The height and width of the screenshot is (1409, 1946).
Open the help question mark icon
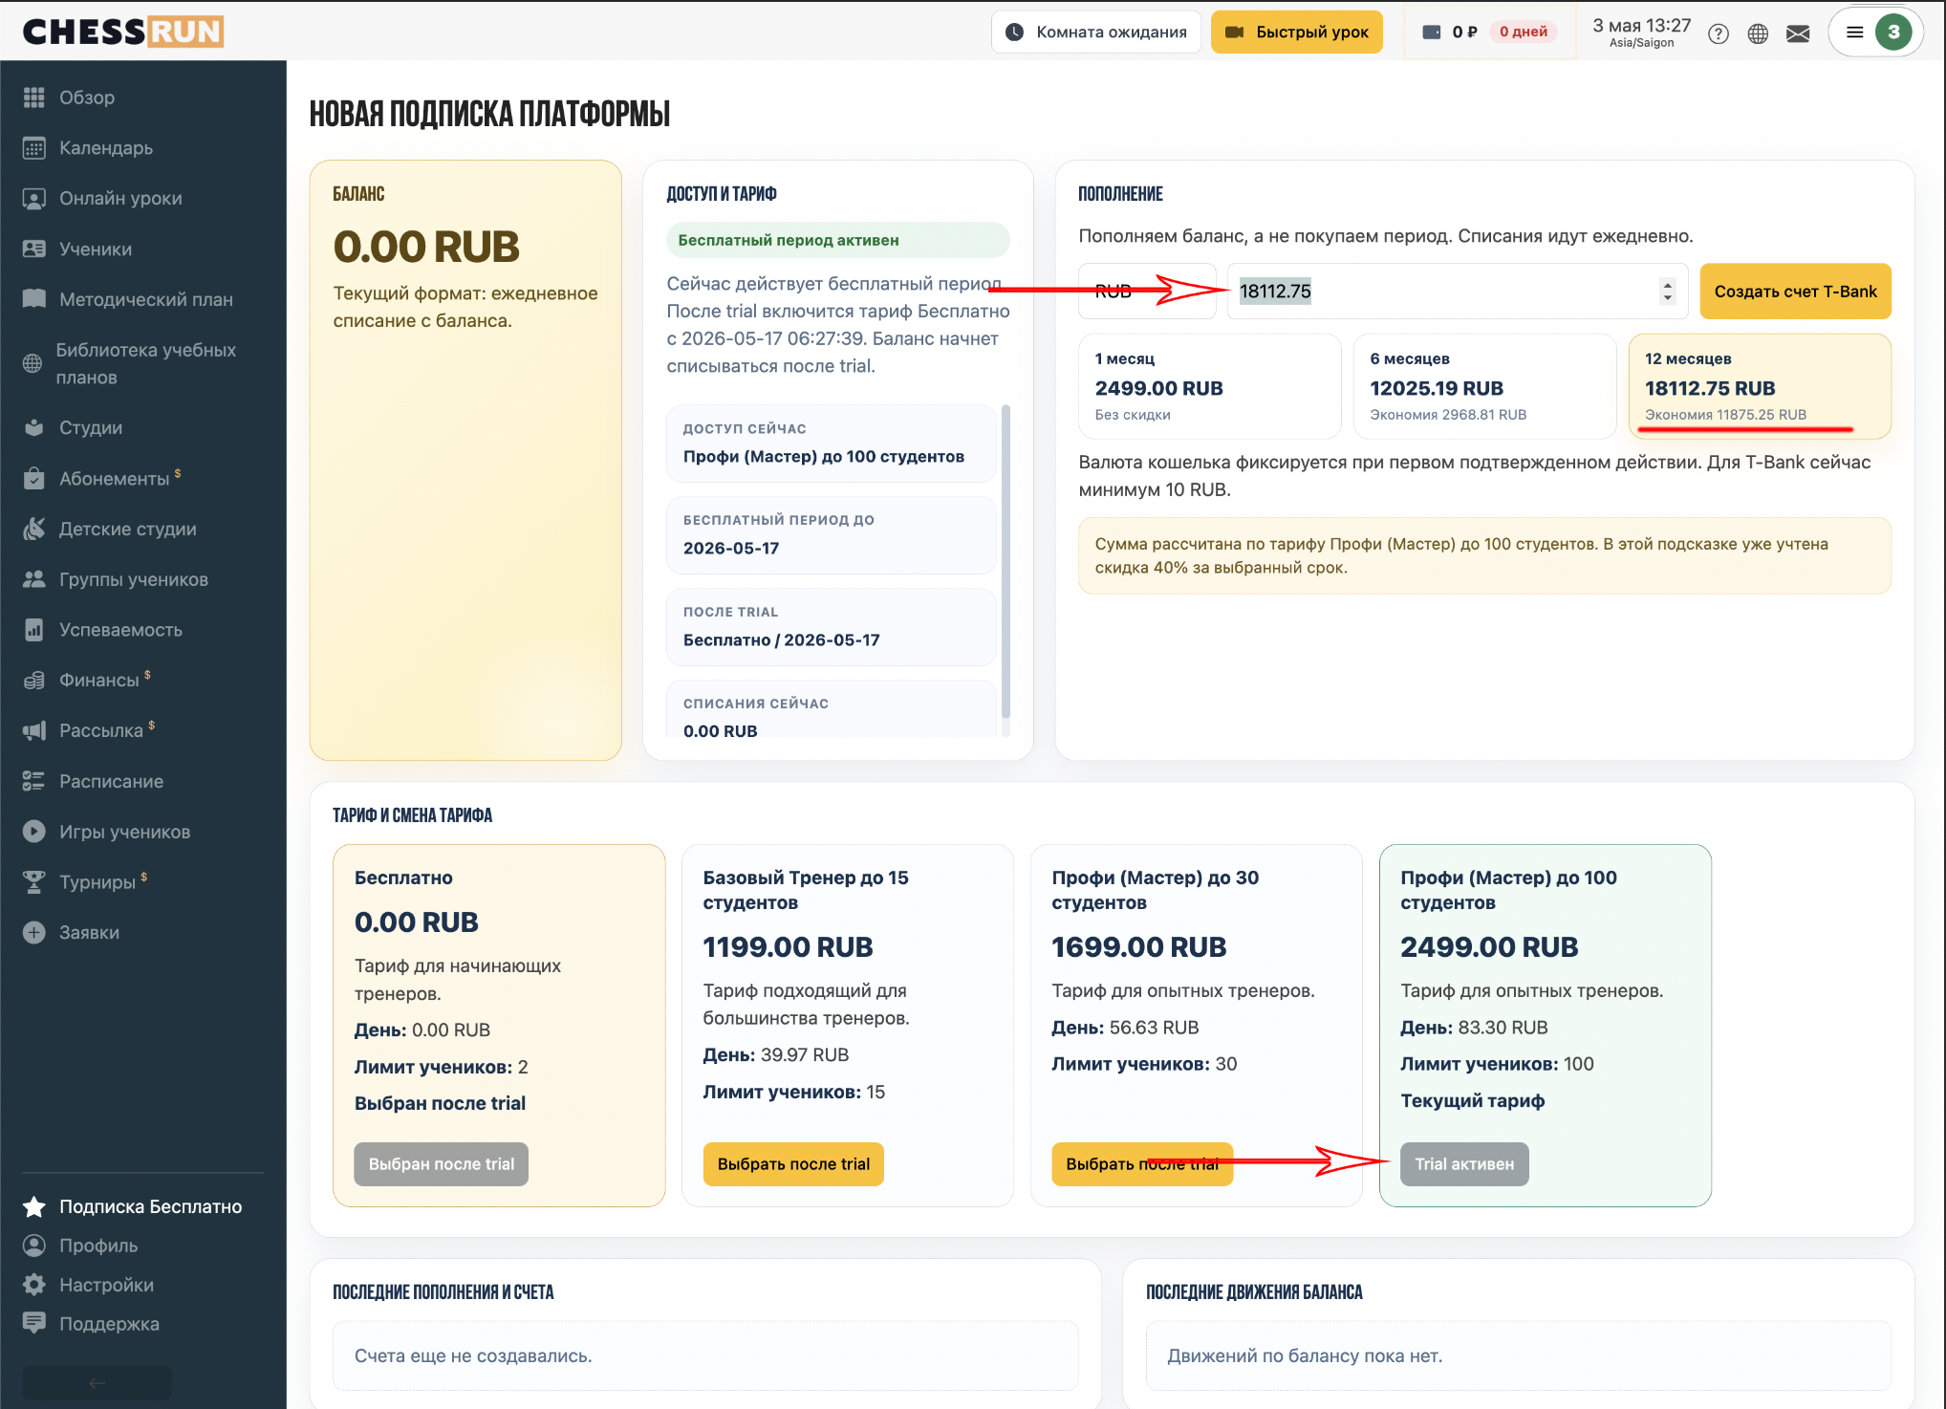(x=1718, y=33)
